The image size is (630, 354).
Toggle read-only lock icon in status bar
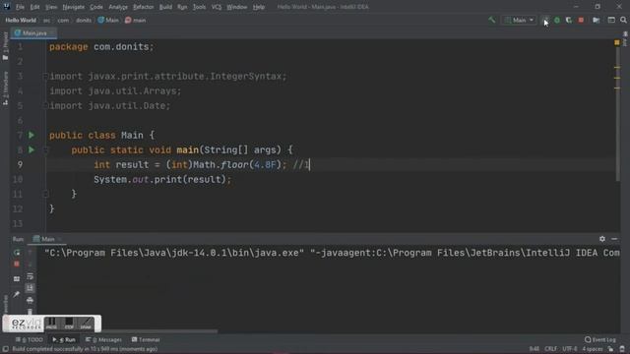point(610,349)
